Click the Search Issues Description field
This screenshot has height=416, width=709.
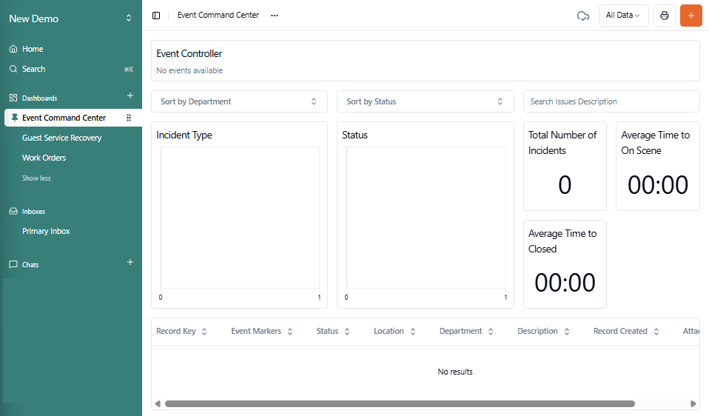(x=611, y=101)
